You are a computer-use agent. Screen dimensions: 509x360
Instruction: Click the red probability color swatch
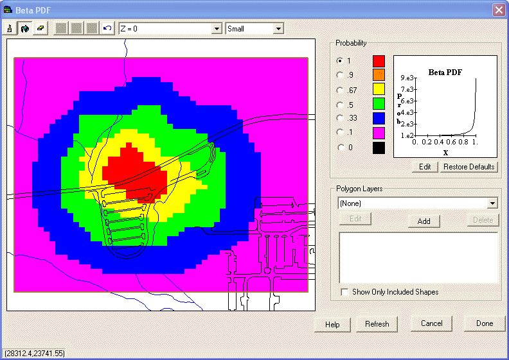click(379, 61)
